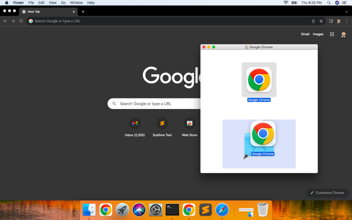Click the Chrome reload page button

pos(21,21)
